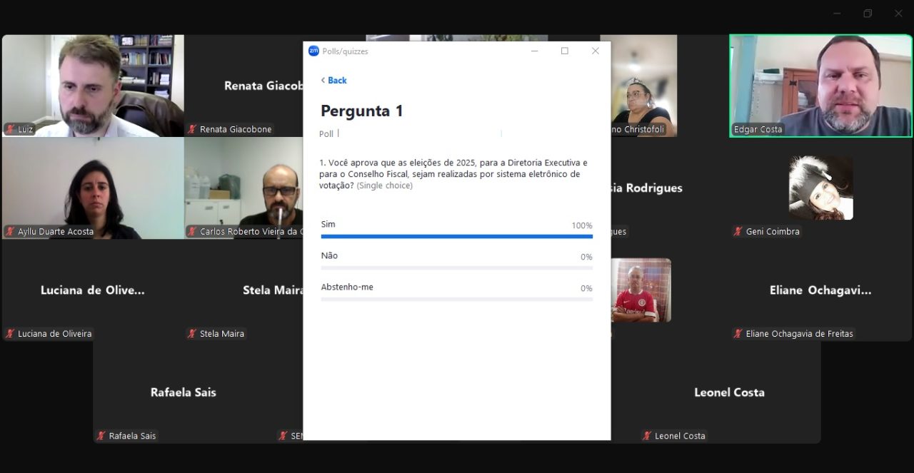Maximize the Polls/quizzes window
914x473 pixels.
click(565, 51)
